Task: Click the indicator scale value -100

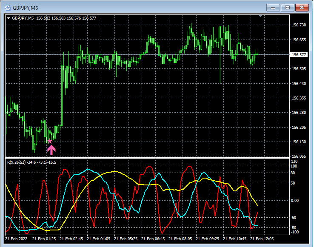Action: [294, 232]
